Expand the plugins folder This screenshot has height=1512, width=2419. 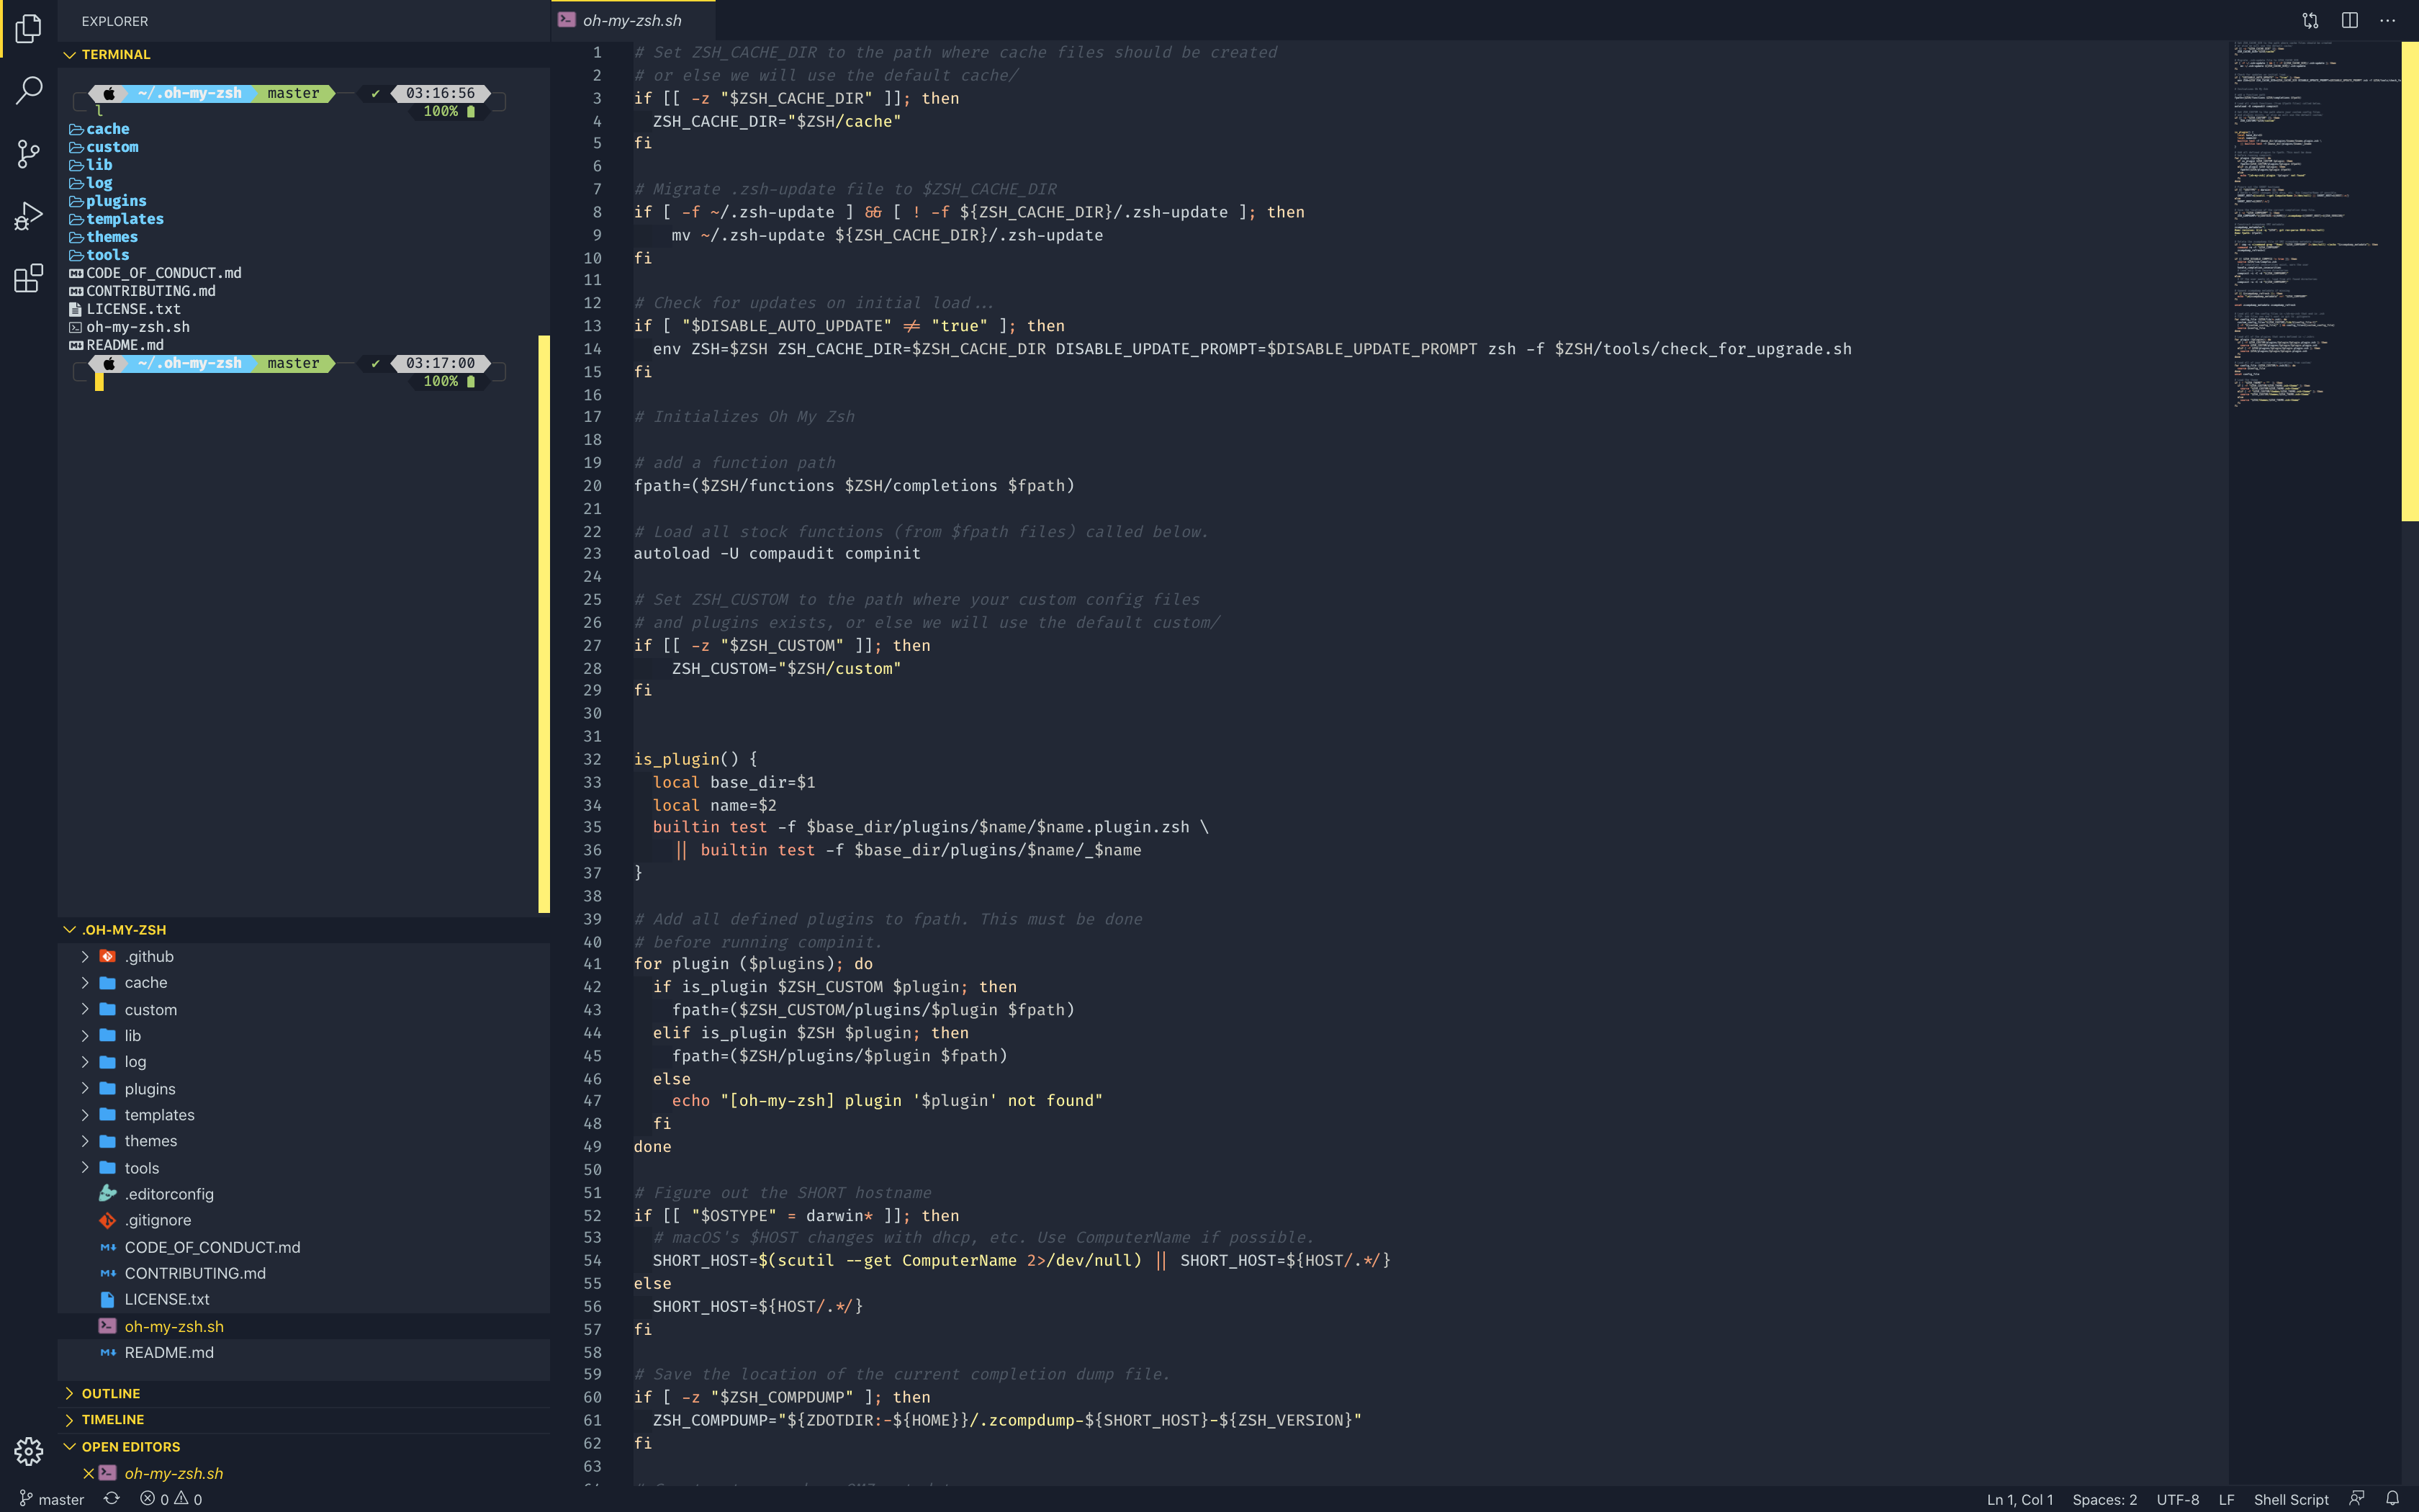[x=150, y=1088]
